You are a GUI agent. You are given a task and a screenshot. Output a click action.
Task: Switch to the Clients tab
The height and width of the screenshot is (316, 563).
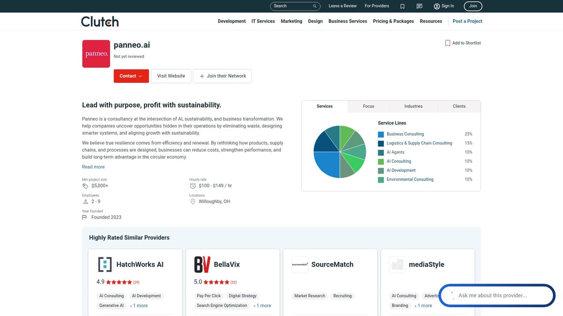click(x=459, y=106)
